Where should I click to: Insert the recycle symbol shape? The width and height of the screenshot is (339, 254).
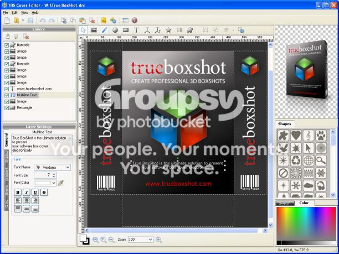point(296,160)
